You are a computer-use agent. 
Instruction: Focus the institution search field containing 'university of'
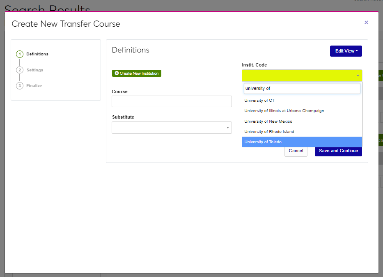click(x=302, y=88)
